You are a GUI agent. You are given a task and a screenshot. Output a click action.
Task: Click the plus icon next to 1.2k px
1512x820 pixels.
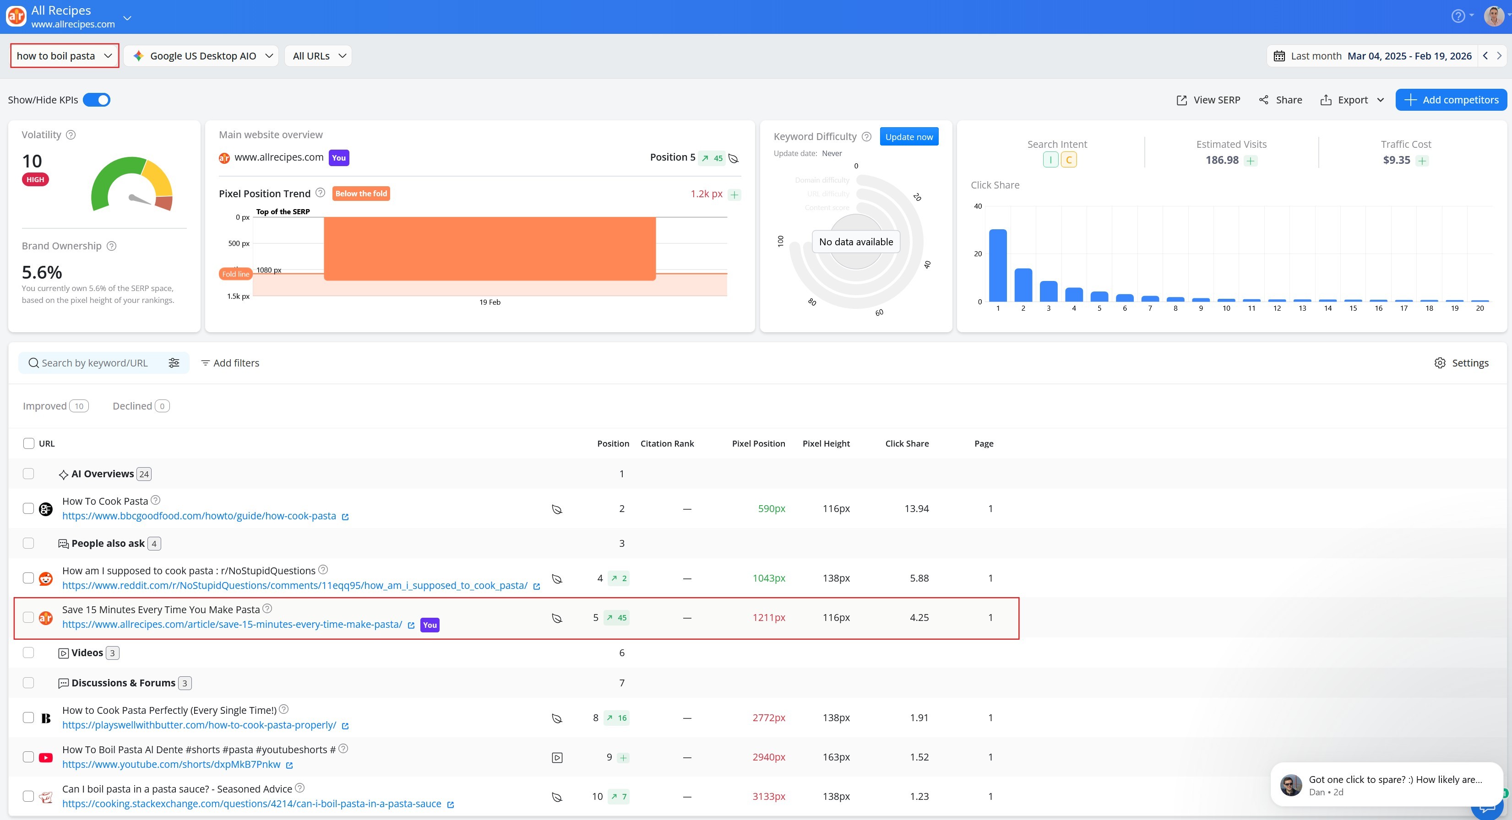[734, 194]
